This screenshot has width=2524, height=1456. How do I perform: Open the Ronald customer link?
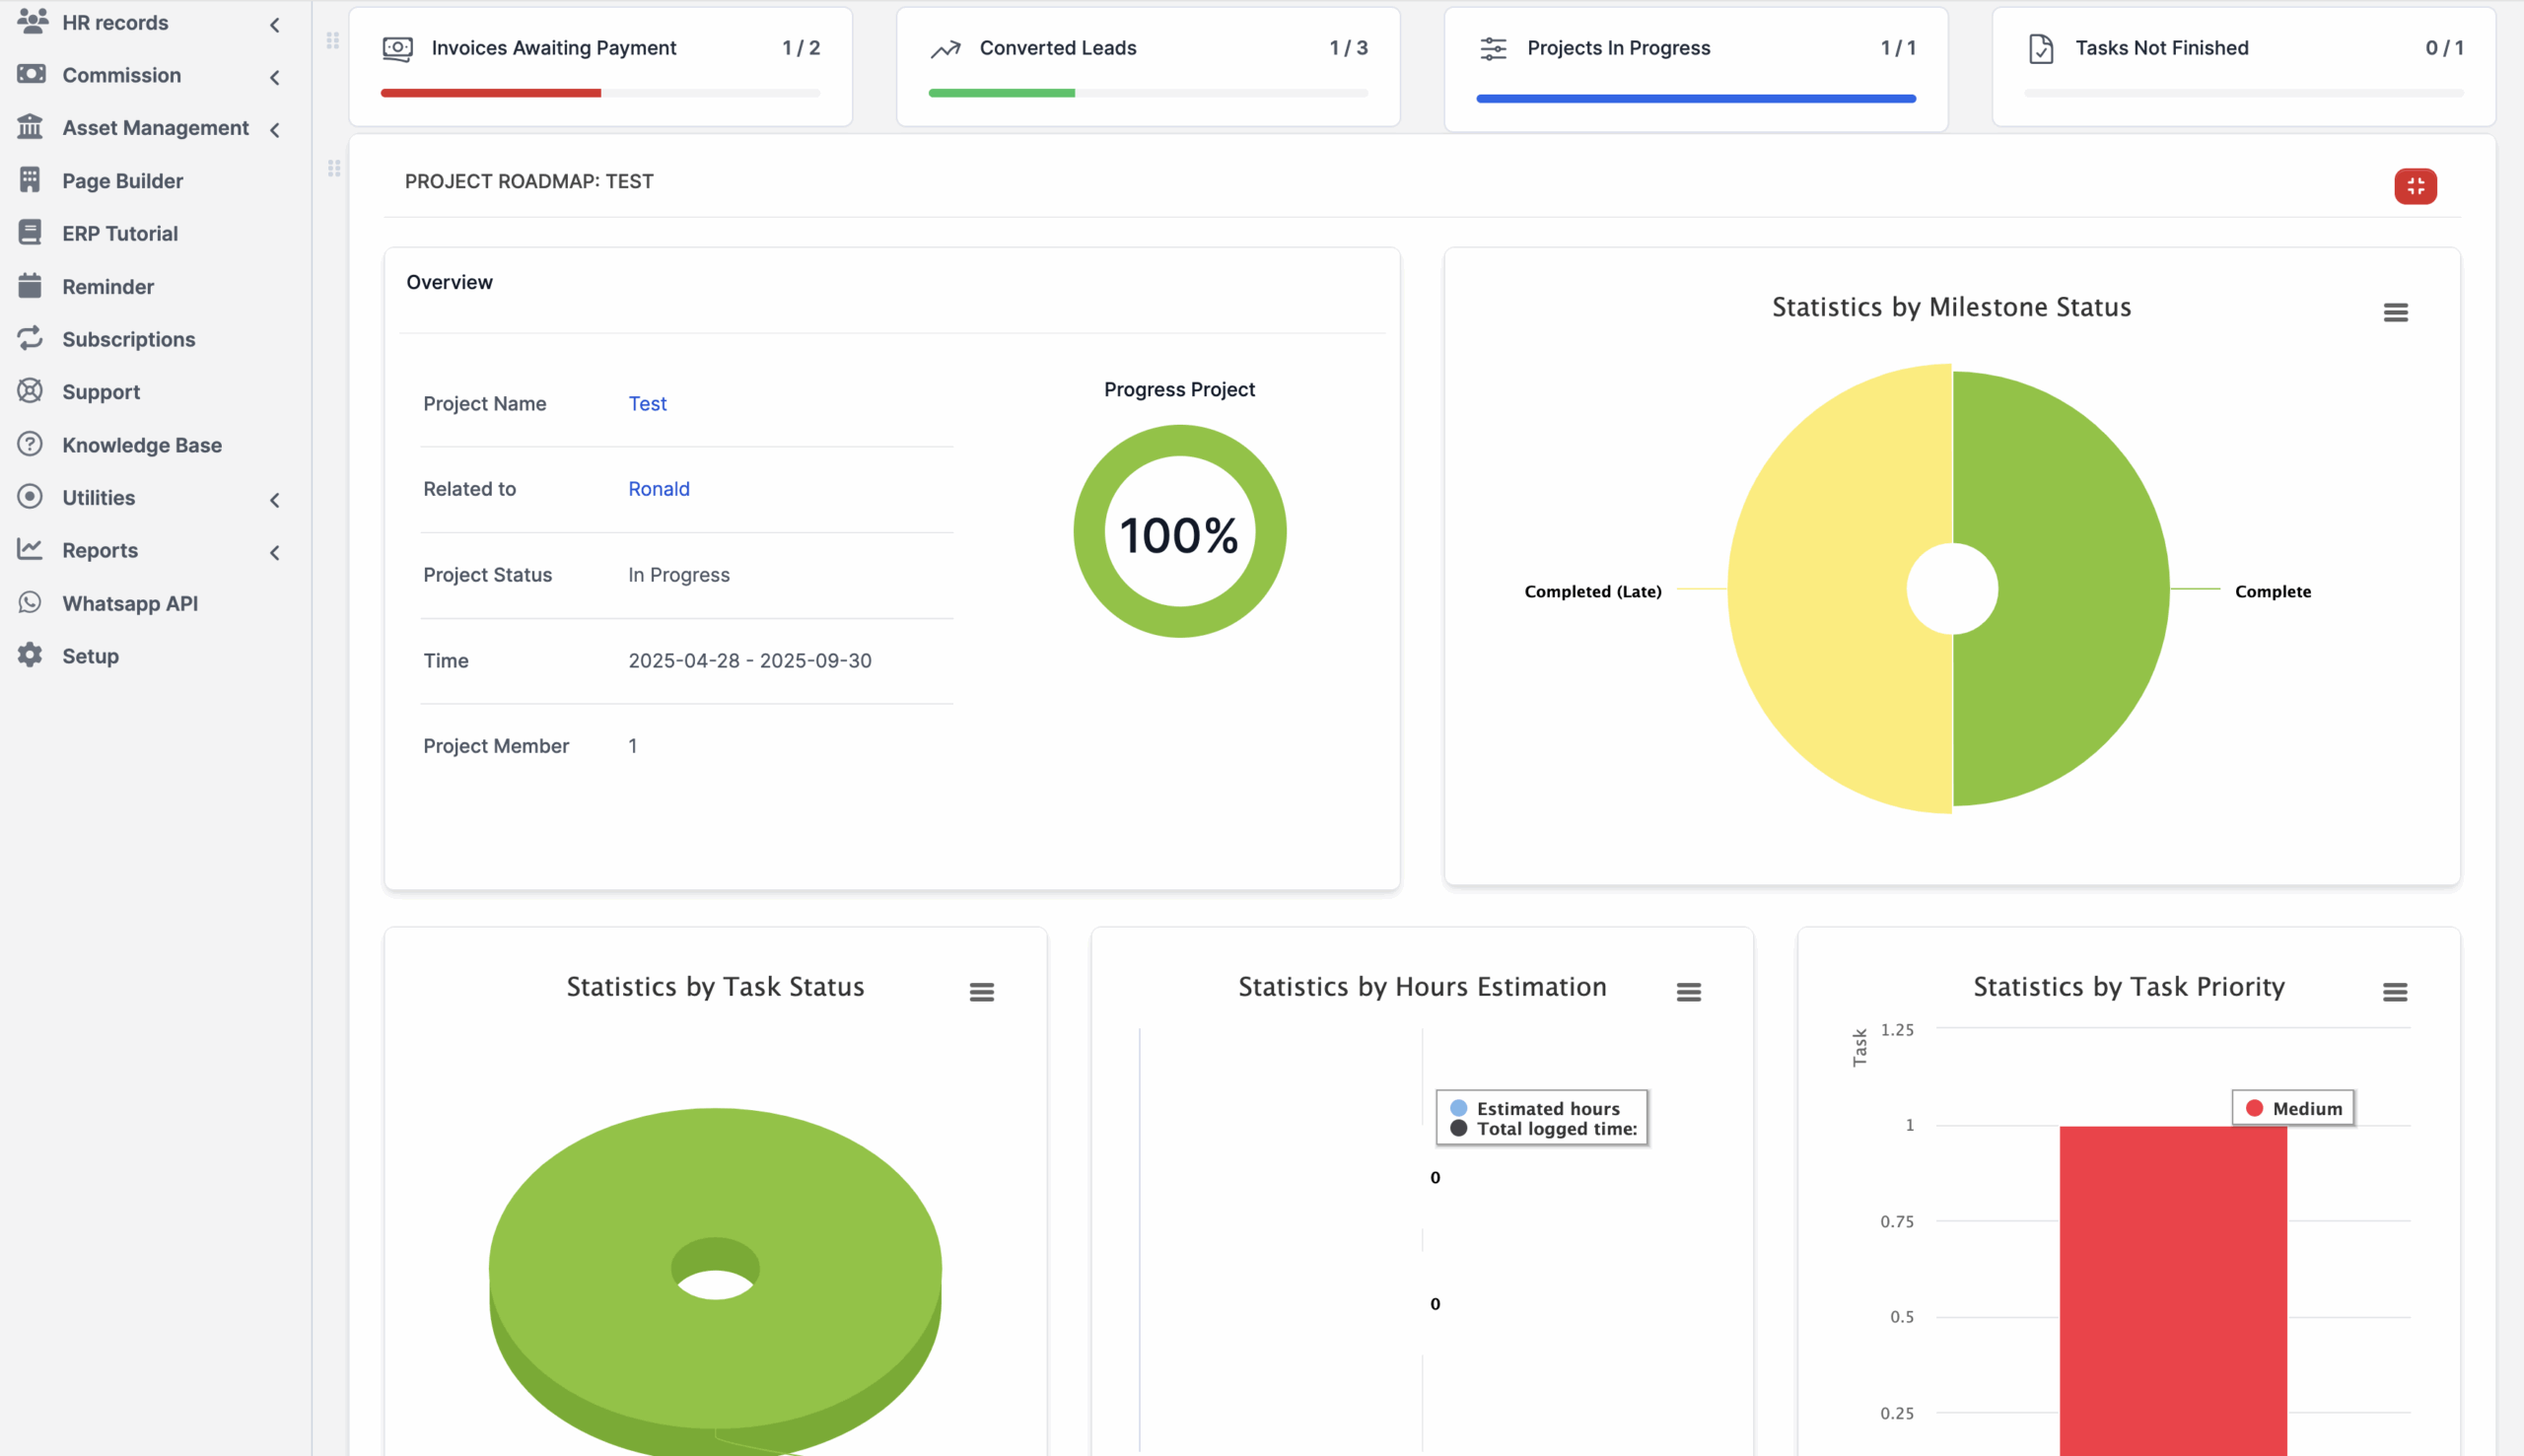[x=658, y=489]
